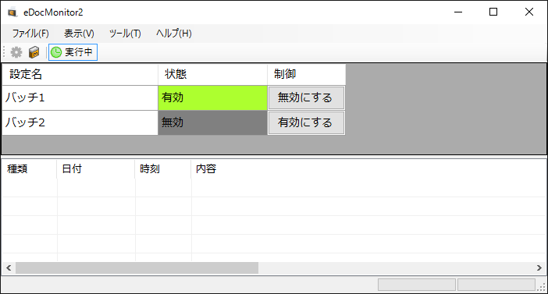Click the horizontal scrollbar left arrow
Image resolution: width=548 pixels, height=294 pixels.
tap(9, 267)
